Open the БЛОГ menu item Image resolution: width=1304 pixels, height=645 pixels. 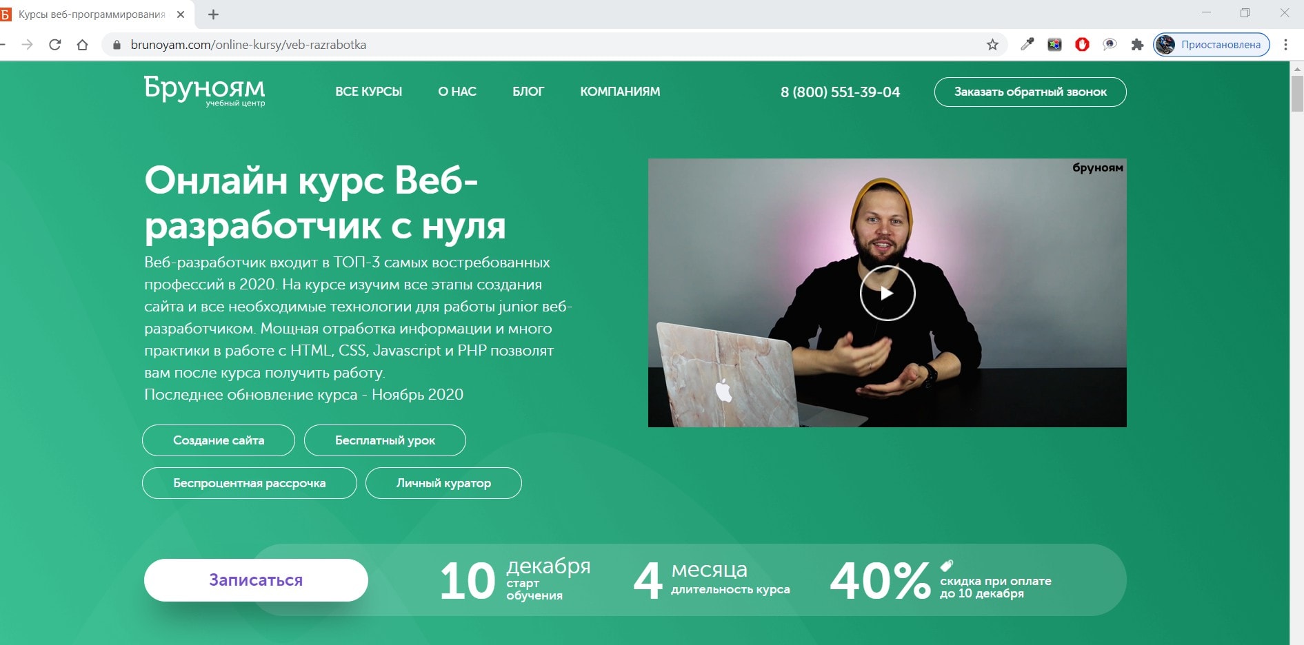528,92
